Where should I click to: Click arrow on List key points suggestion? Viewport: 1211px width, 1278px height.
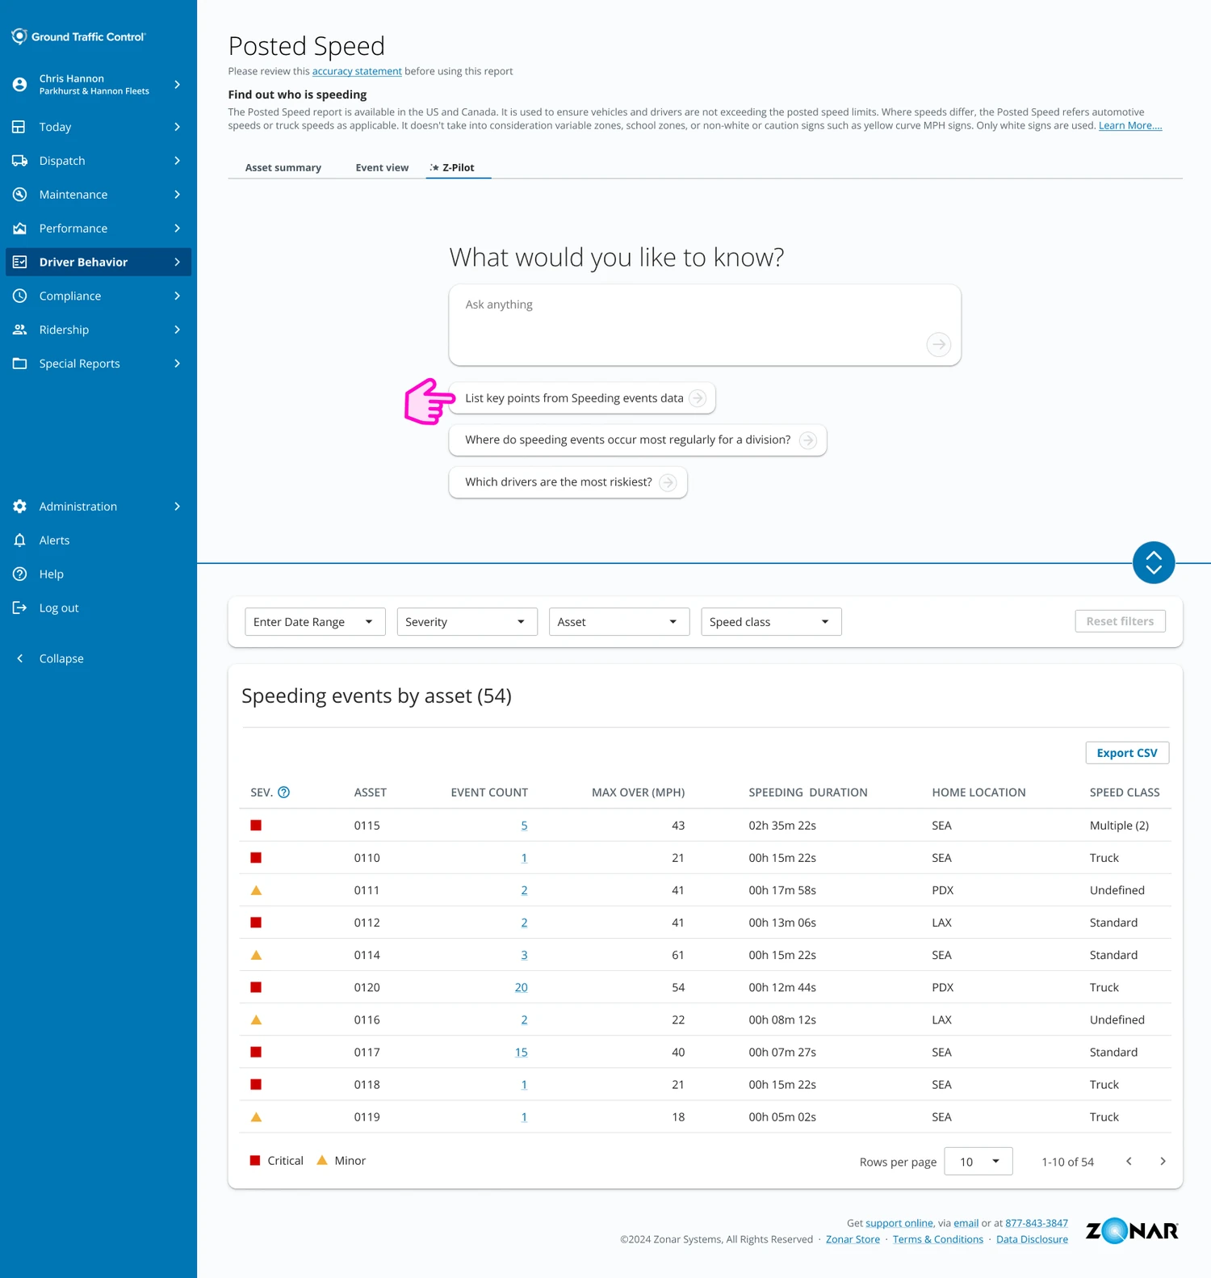pyautogui.click(x=698, y=398)
